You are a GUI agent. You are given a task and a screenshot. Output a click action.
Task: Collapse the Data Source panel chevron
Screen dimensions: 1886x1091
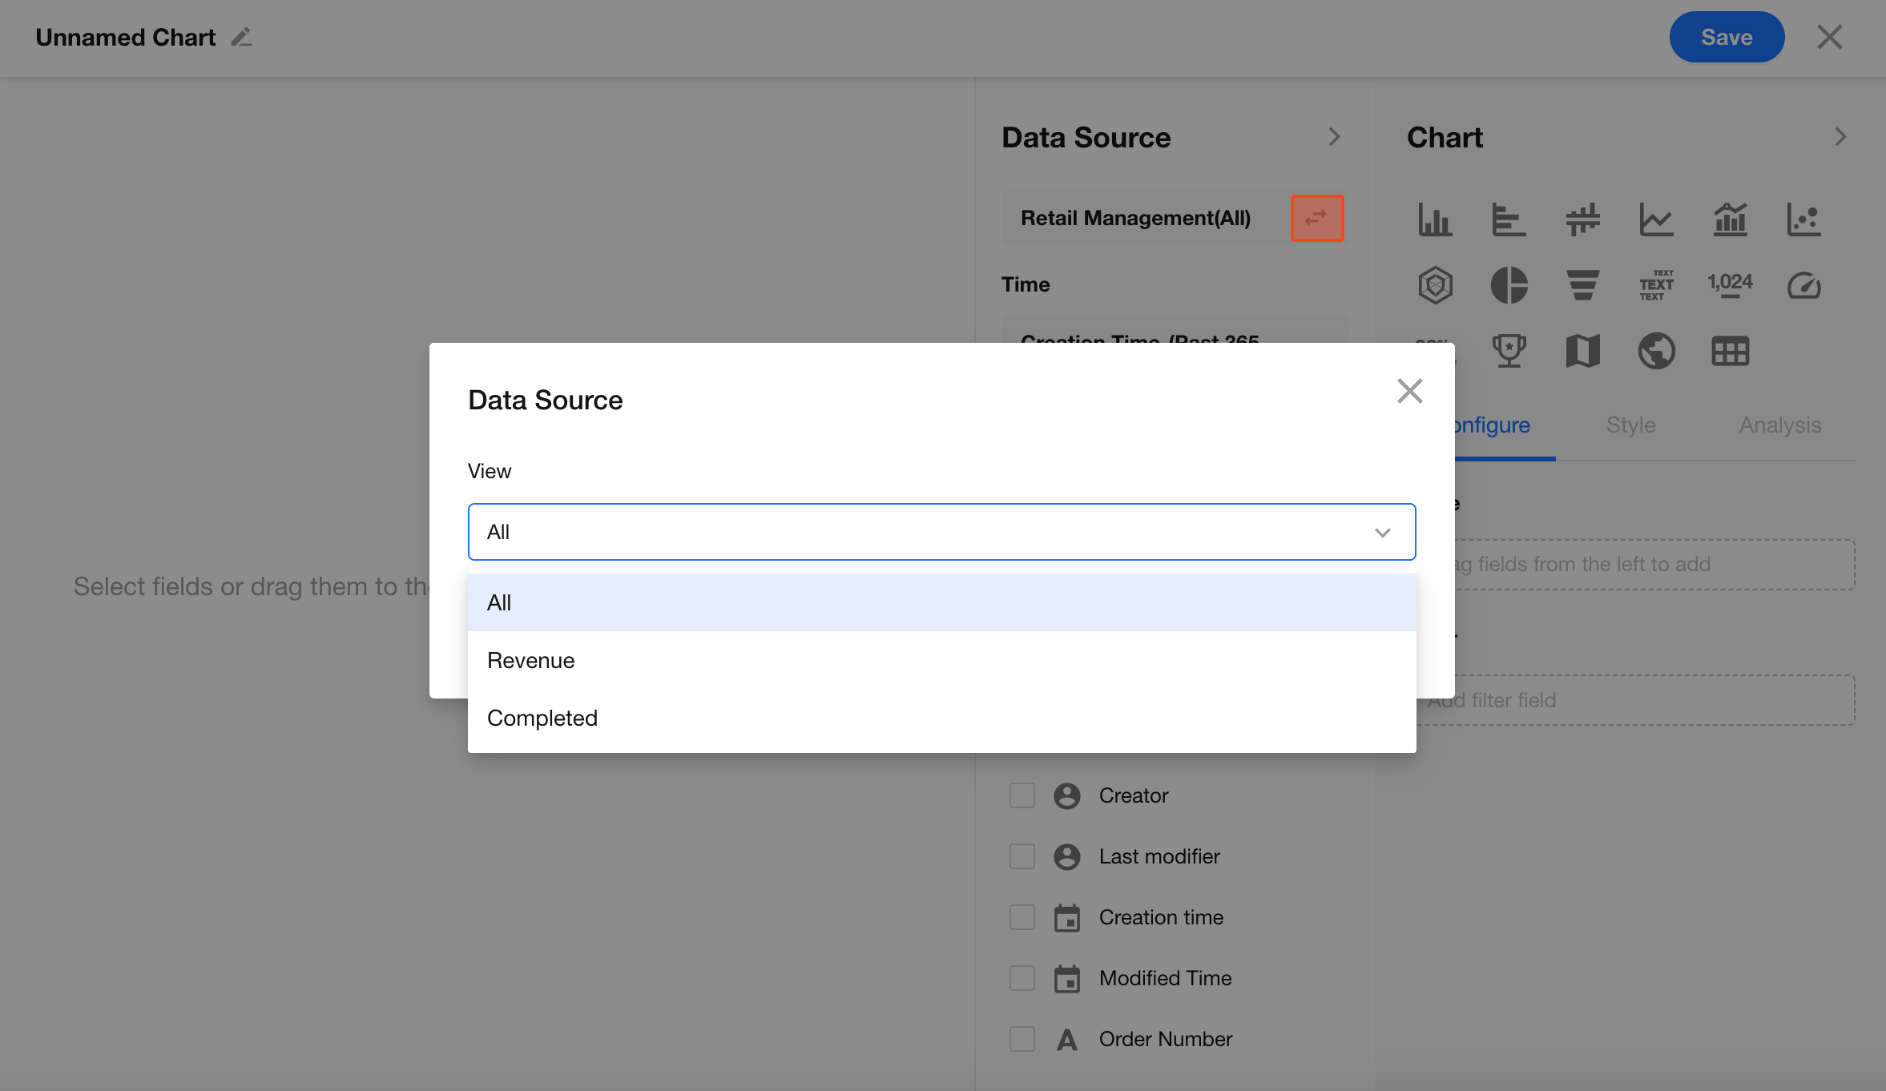[x=1334, y=137]
